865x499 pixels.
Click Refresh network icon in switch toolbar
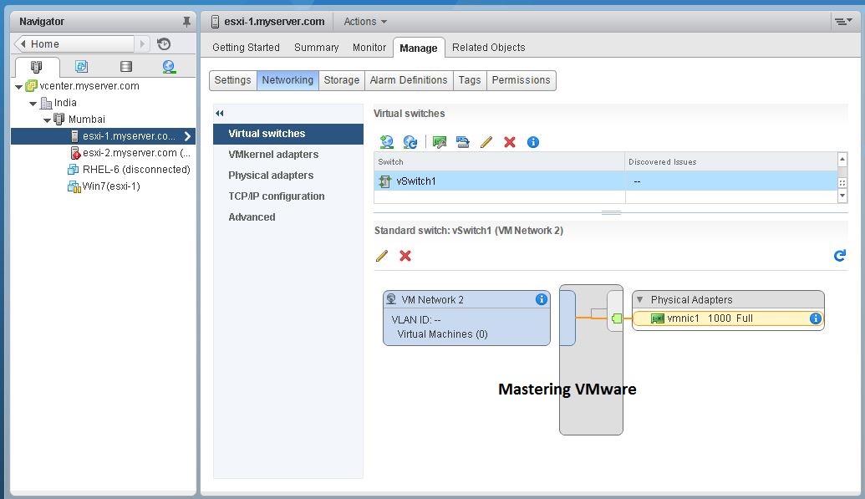[410, 142]
